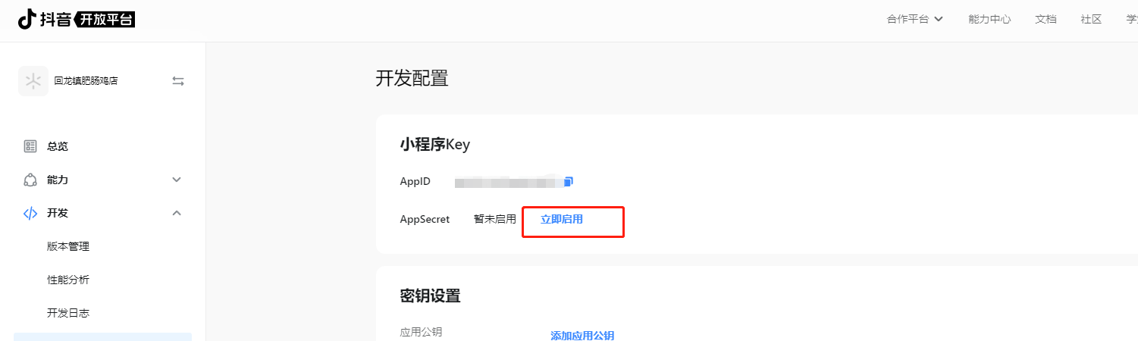Click the app switch arrows icon
Screen dimensions: 1138x341
[x=178, y=81]
